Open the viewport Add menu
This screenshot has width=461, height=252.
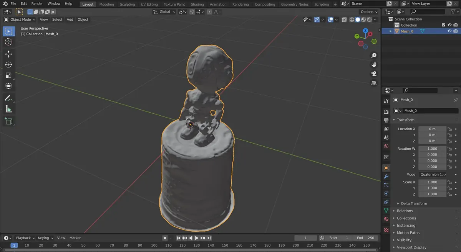click(x=70, y=20)
